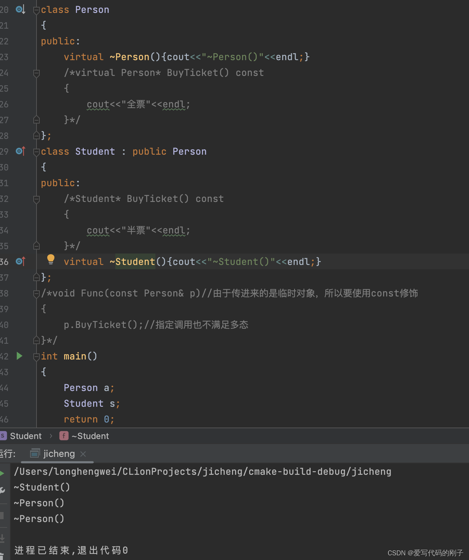This screenshot has width=469, height=560.
Task: Click the 'Person a;' declaration
Action: (89, 388)
